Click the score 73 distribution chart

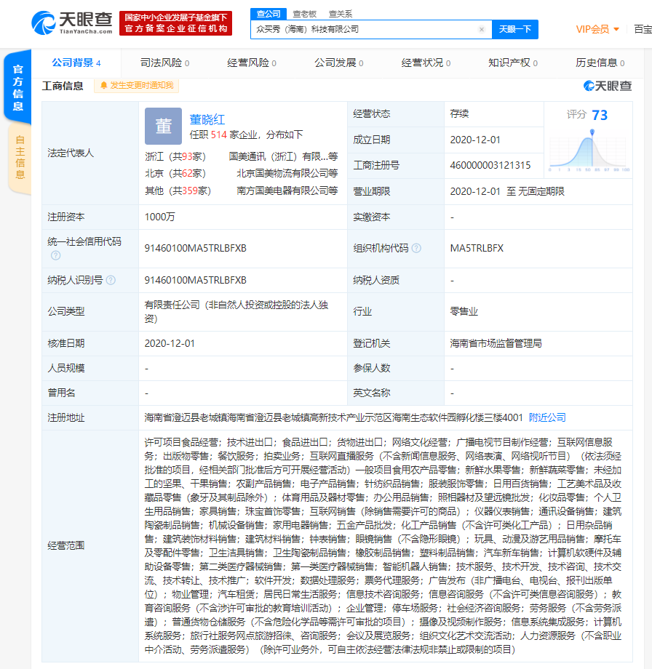tap(592, 151)
